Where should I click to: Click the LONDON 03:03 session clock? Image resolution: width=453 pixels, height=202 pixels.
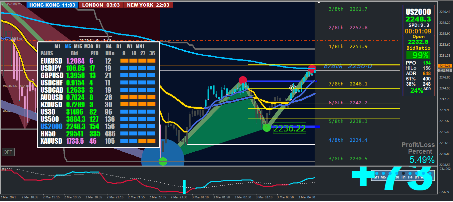[101, 5]
